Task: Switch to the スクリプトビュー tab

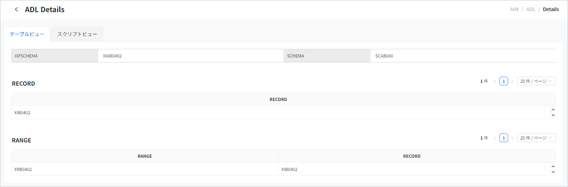Action: click(77, 34)
